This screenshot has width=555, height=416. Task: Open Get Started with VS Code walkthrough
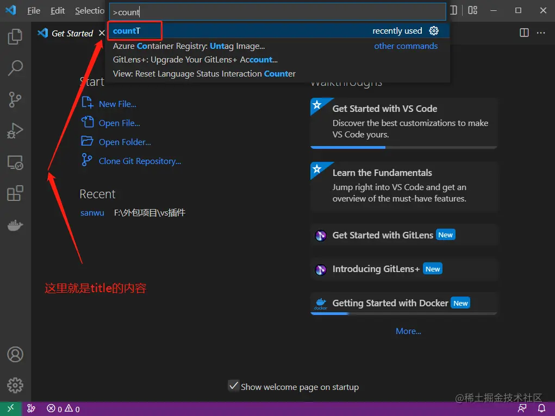[403, 123]
